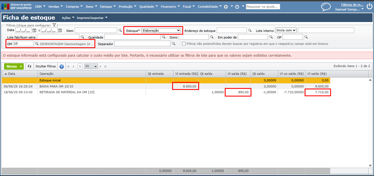Viewport: 374px width, 176px height.
Task: Open the Ações dropdown menu
Action: point(68,18)
